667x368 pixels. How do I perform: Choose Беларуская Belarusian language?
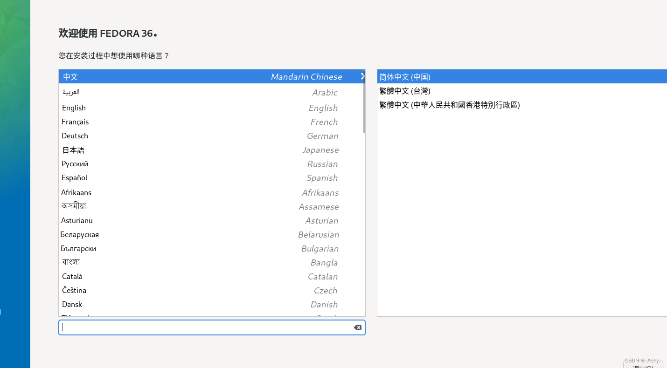212,234
